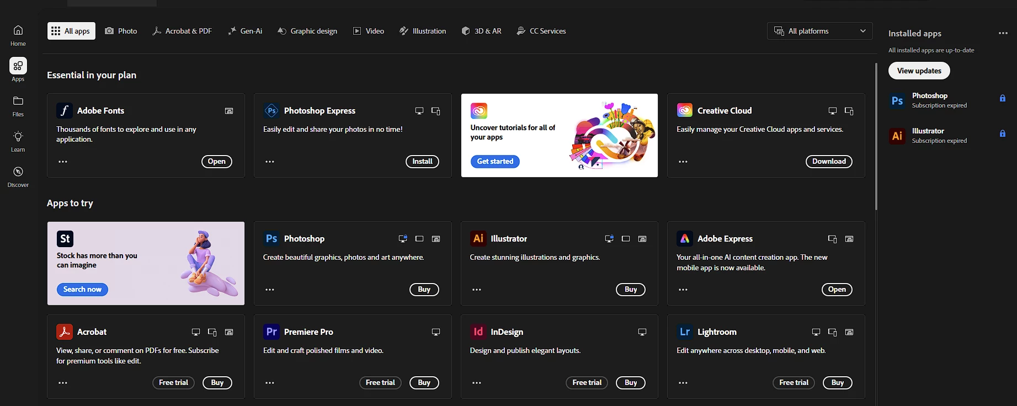
Task: Start Lightroom free trial
Action: point(794,383)
